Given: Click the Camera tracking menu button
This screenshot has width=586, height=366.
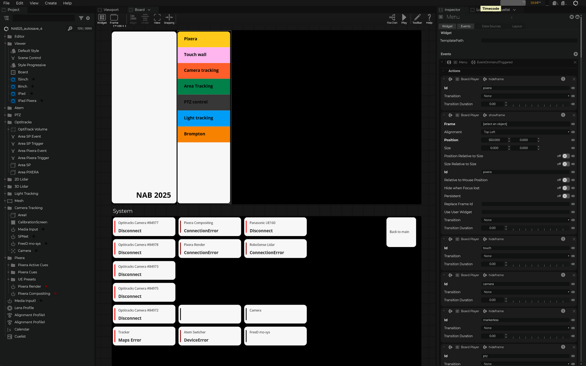Looking at the screenshot, I should (204, 71).
